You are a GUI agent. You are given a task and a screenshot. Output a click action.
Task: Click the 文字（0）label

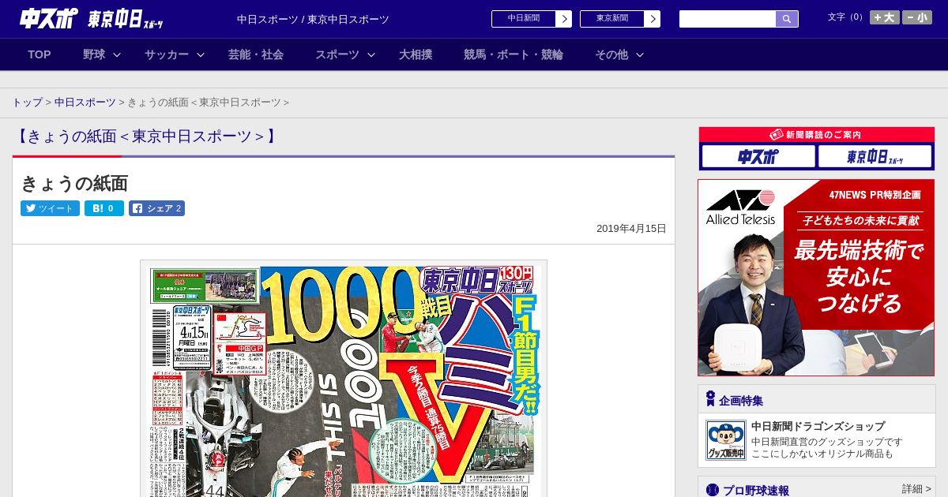(847, 17)
